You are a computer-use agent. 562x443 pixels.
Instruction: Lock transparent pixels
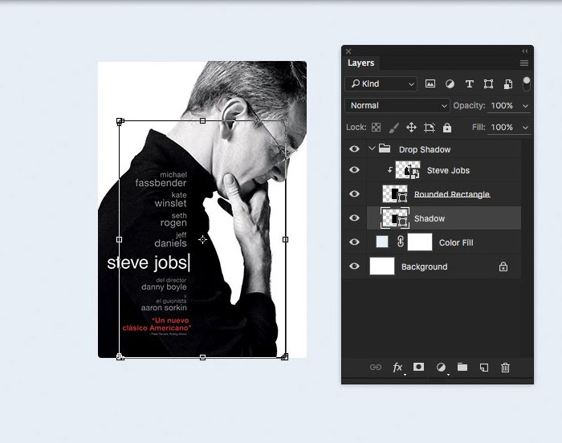[376, 128]
